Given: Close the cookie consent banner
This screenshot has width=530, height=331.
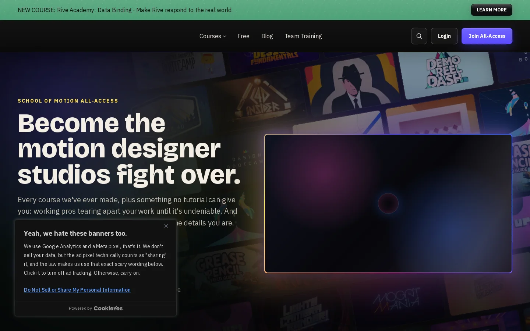Looking at the screenshot, I should coord(166,226).
